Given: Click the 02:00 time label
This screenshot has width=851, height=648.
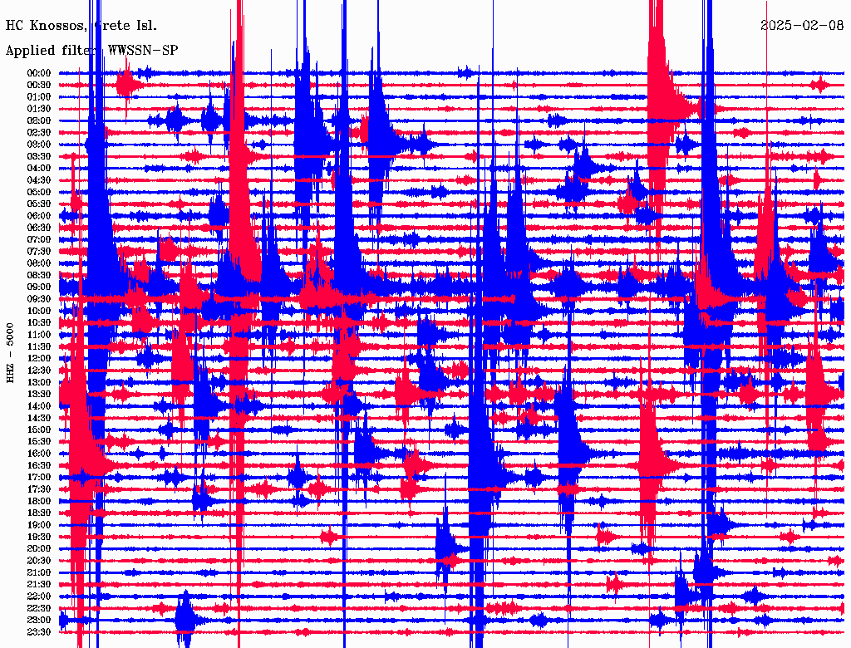Looking at the screenshot, I should [x=39, y=121].
